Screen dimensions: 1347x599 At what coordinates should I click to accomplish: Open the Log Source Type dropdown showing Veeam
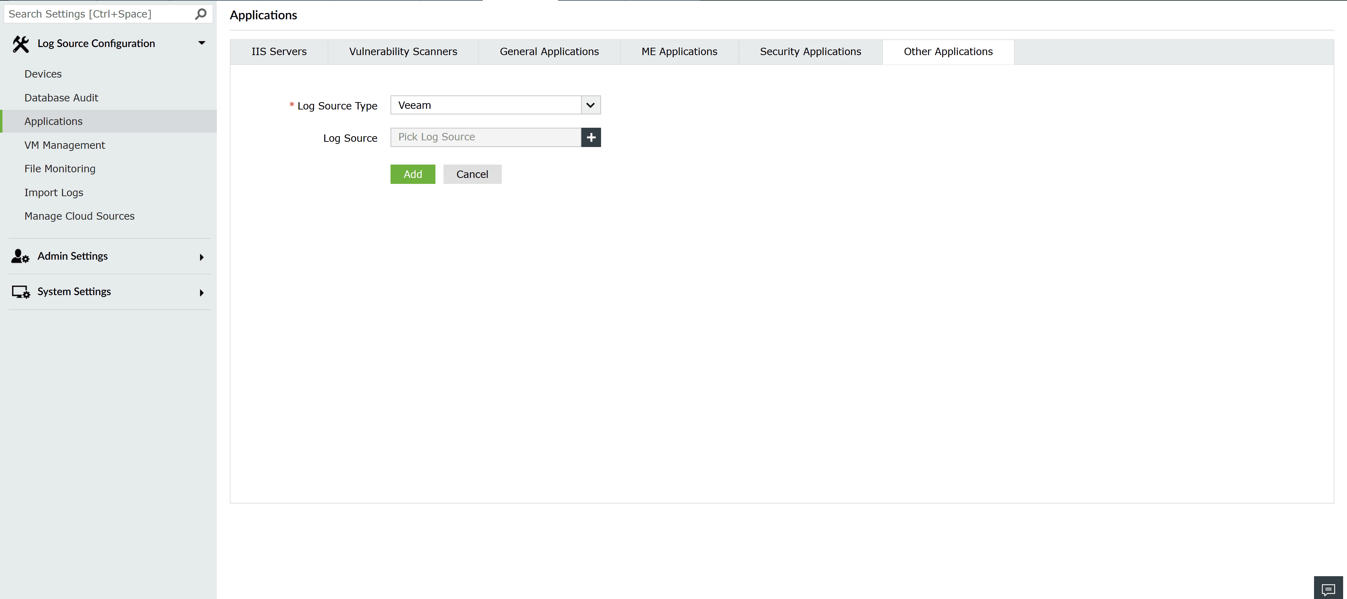(591, 105)
